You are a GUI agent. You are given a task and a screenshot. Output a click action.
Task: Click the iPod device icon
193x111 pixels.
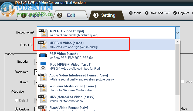point(43,66)
